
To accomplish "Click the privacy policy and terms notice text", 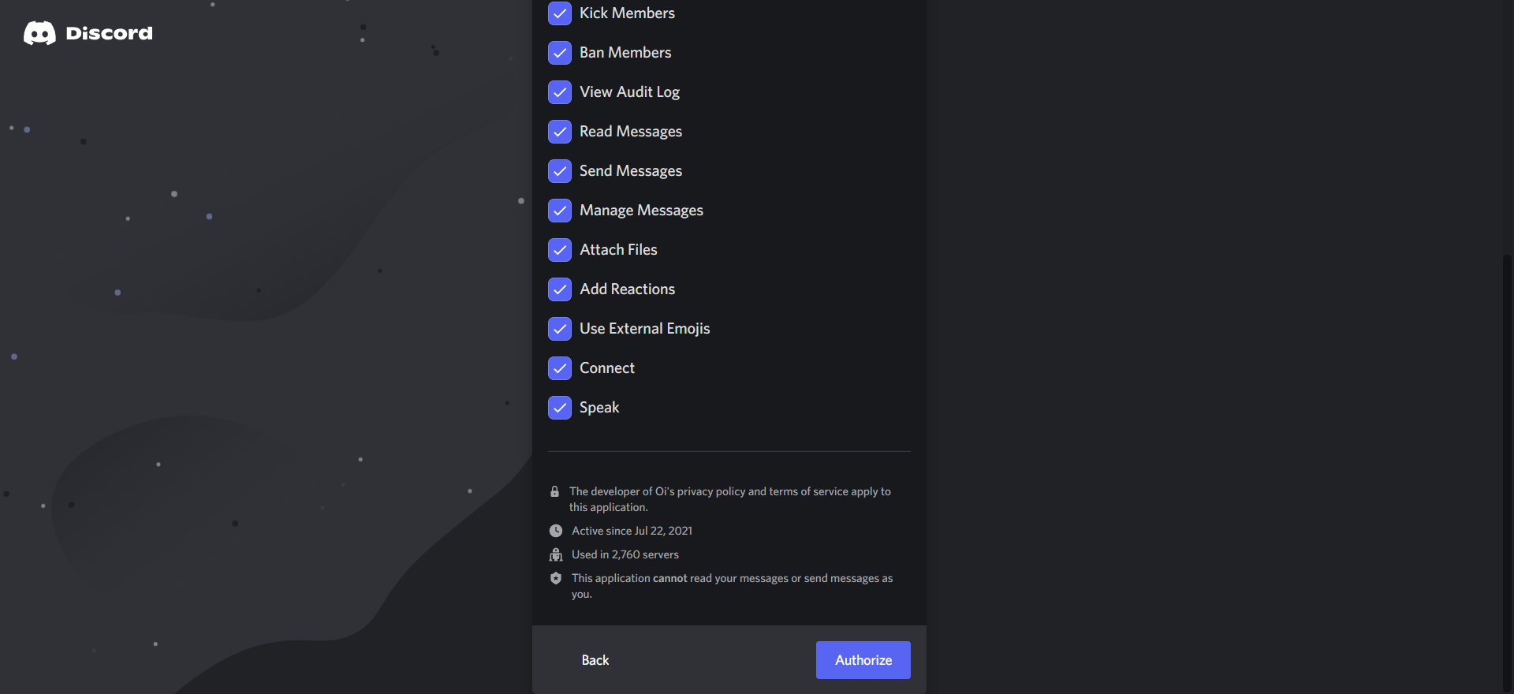I will click(x=730, y=499).
